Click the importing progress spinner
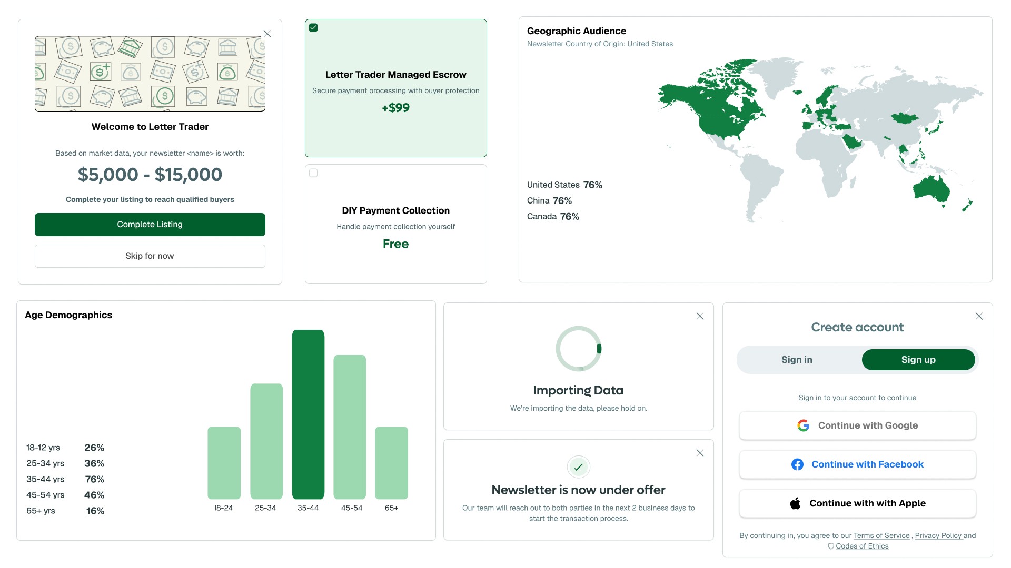1011x568 pixels. [x=578, y=349]
